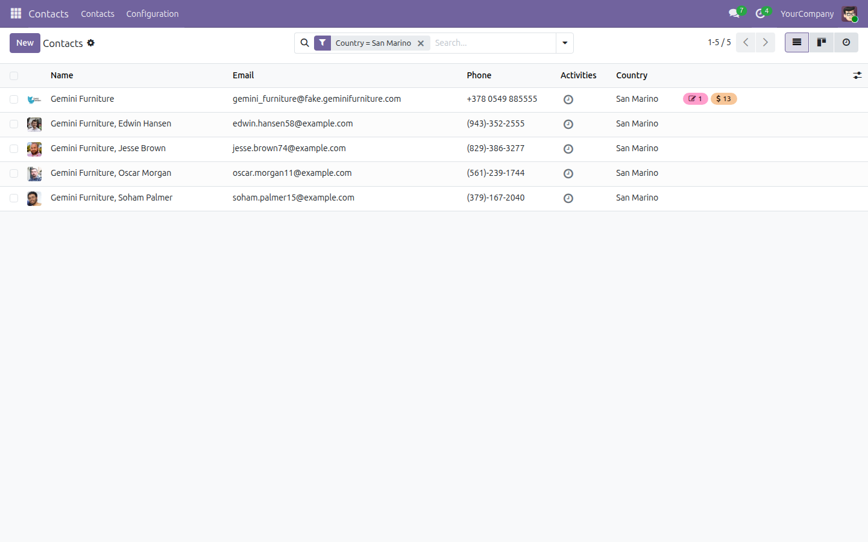Create a New contact
This screenshot has height=542, width=868.
coord(25,43)
